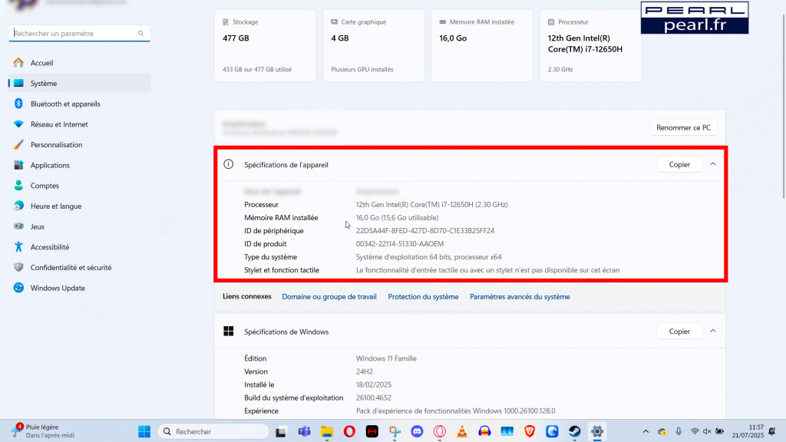Image resolution: width=786 pixels, height=442 pixels.
Task: Open the Wi-Fi network tray icon
Action: (x=695, y=431)
